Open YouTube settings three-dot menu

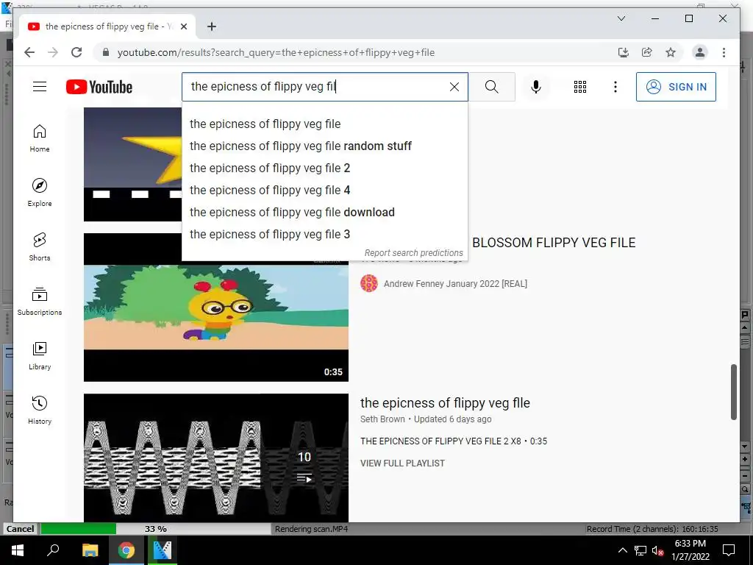pos(615,87)
